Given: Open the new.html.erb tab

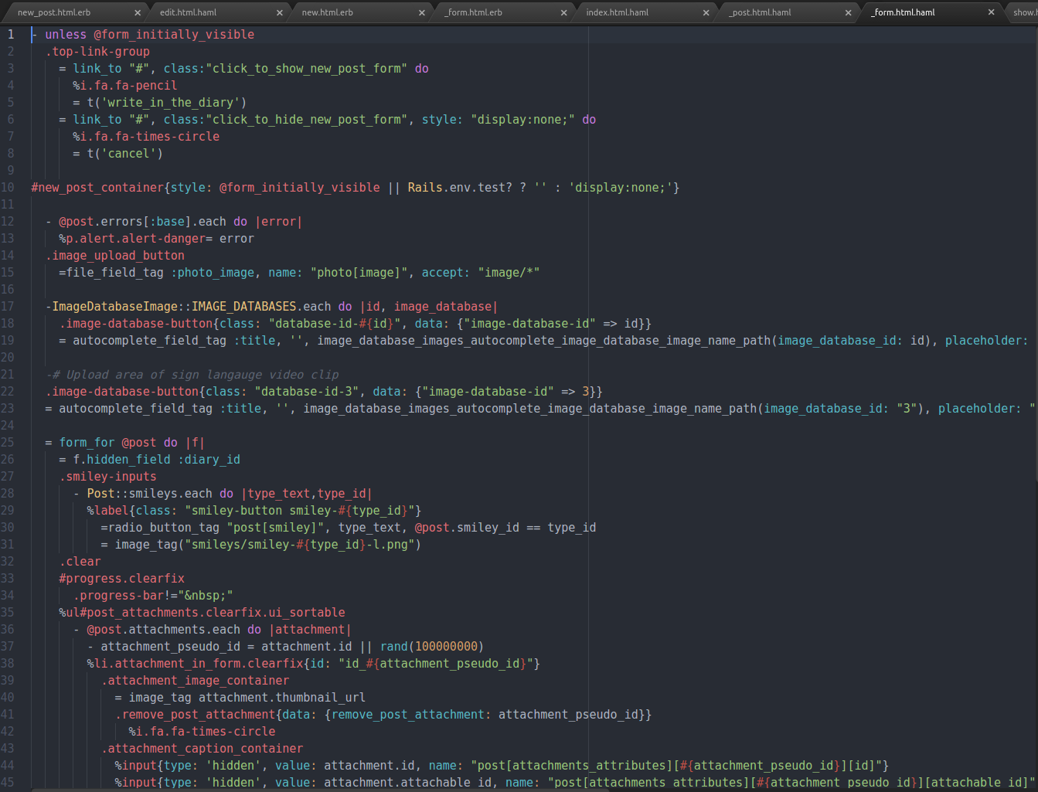Looking at the screenshot, I should pos(327,12).
